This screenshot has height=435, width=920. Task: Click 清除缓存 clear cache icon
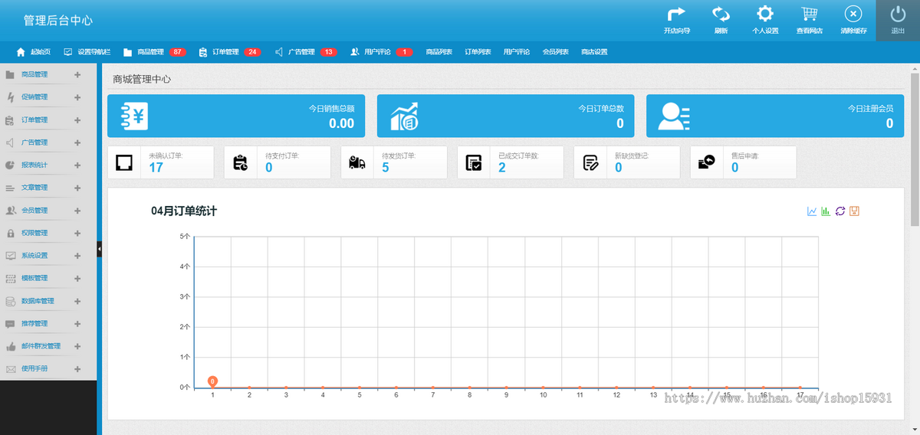853,14
